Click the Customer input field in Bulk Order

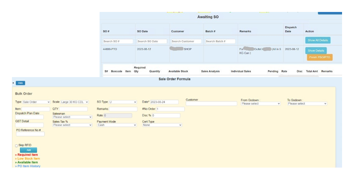pyautogui.click(x=211, y=103)
